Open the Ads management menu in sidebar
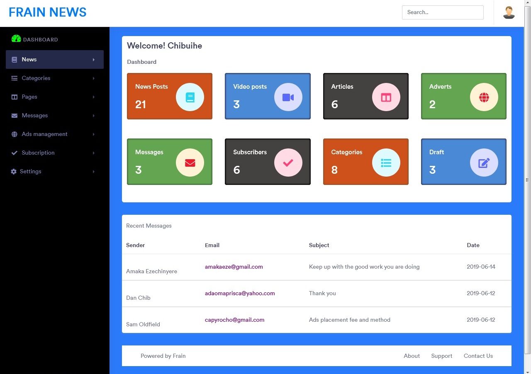This screenshot has height=374, width=531. (55, 134)
